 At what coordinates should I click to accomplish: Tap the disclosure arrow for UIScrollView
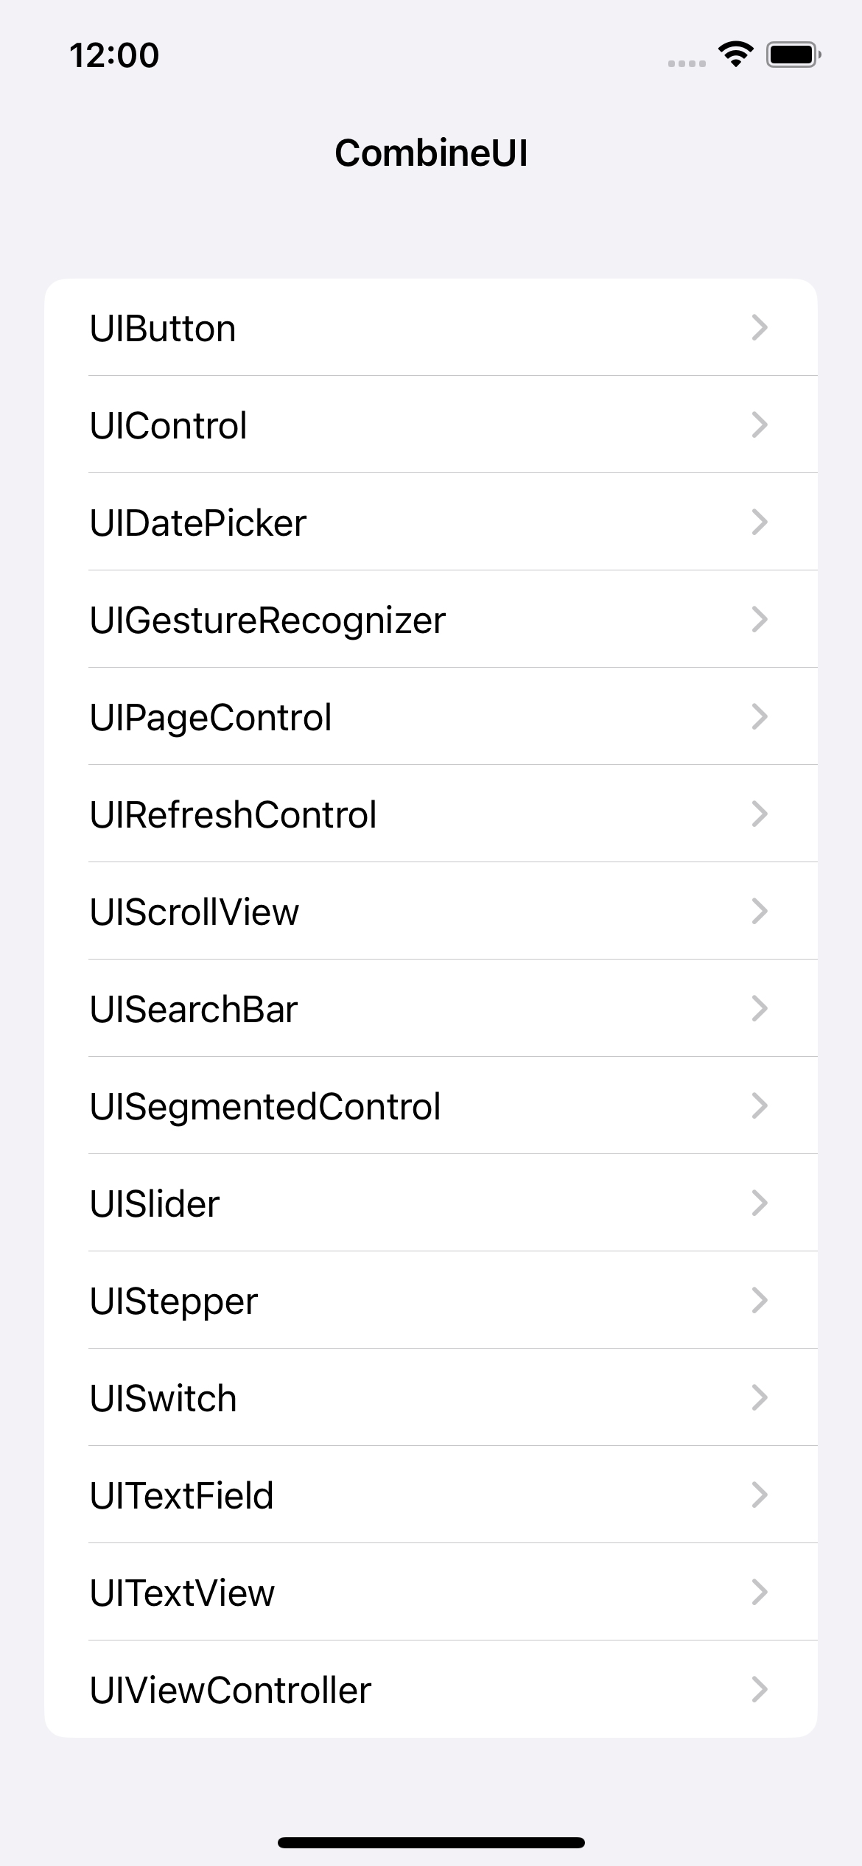760,911
